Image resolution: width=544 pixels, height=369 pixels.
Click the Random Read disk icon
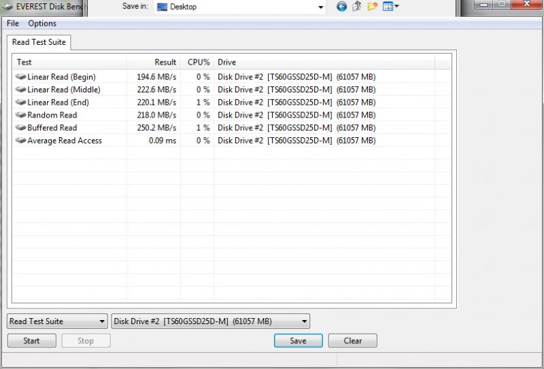pyautogui.click(x=21, y=115)
